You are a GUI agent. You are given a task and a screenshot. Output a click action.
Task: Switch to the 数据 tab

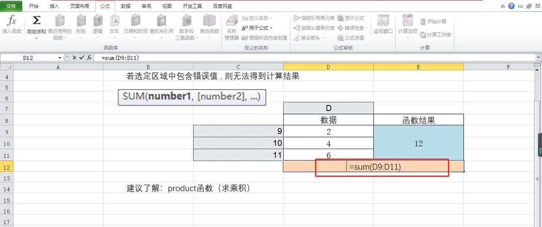click(126, 6)
